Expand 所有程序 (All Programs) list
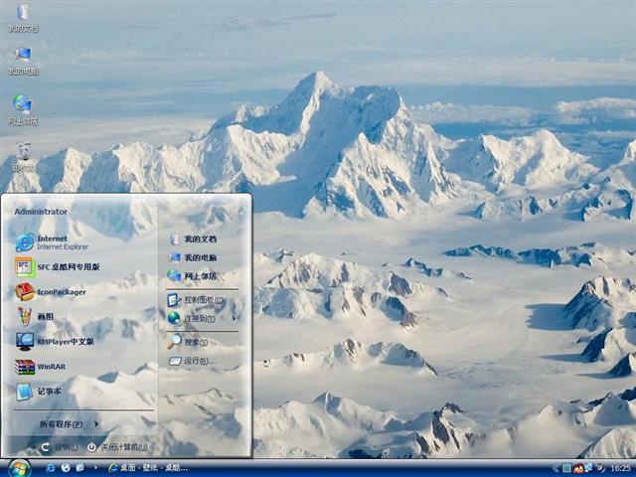 (69, 424)
